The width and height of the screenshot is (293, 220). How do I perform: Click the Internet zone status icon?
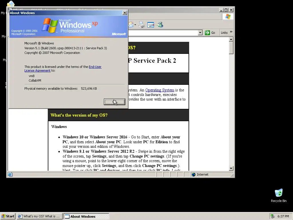pyautogui.click(x=194, y=174)
